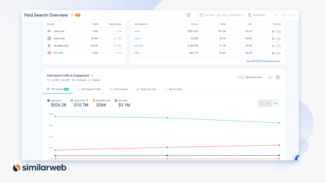Open the help question mark icon
326x183 pixels.
188,15
